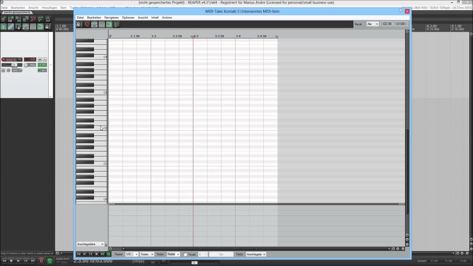Enable the Tonart key snap checkbox
The width and height of the screenshot is (473, 266).
185,255
